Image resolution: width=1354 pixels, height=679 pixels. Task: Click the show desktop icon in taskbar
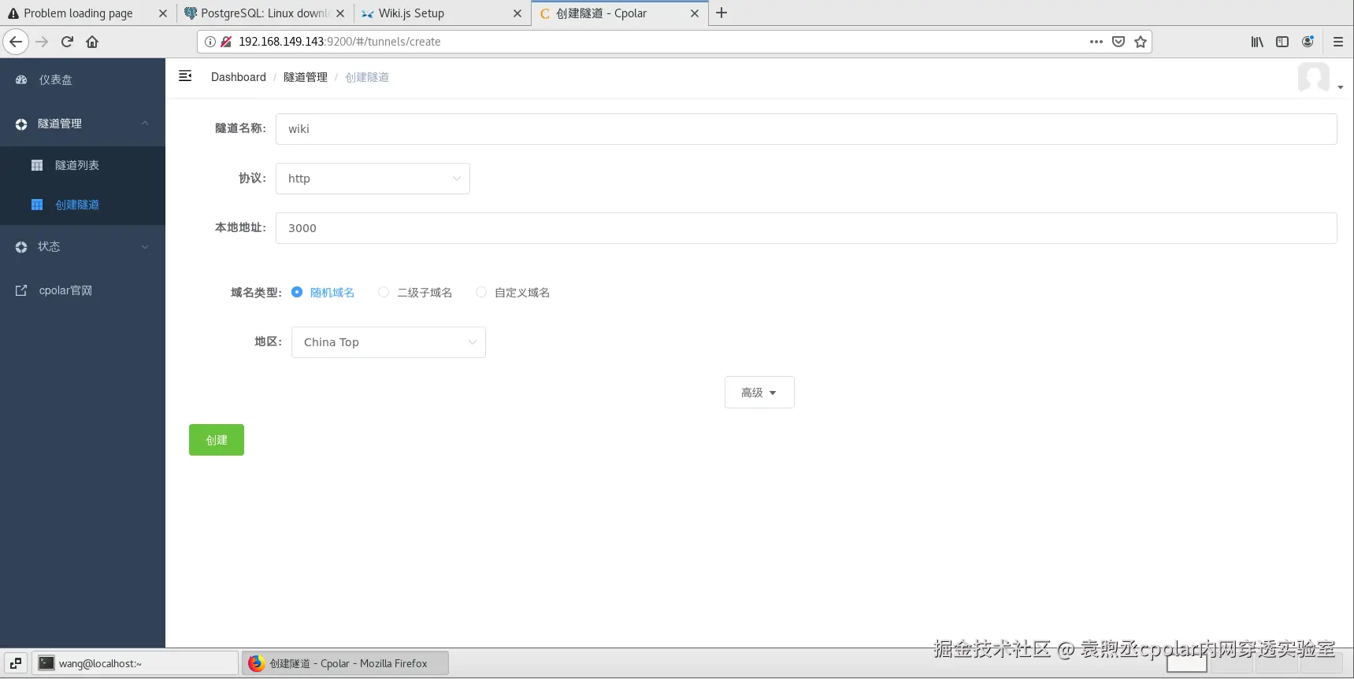[16, 663]
